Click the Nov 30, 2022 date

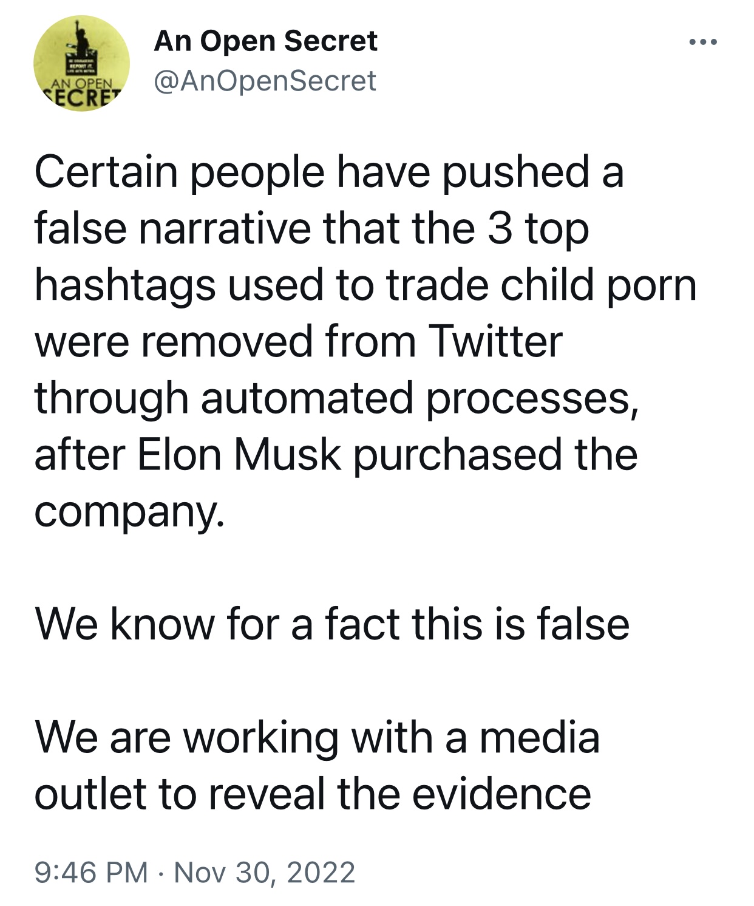[265, 872]
